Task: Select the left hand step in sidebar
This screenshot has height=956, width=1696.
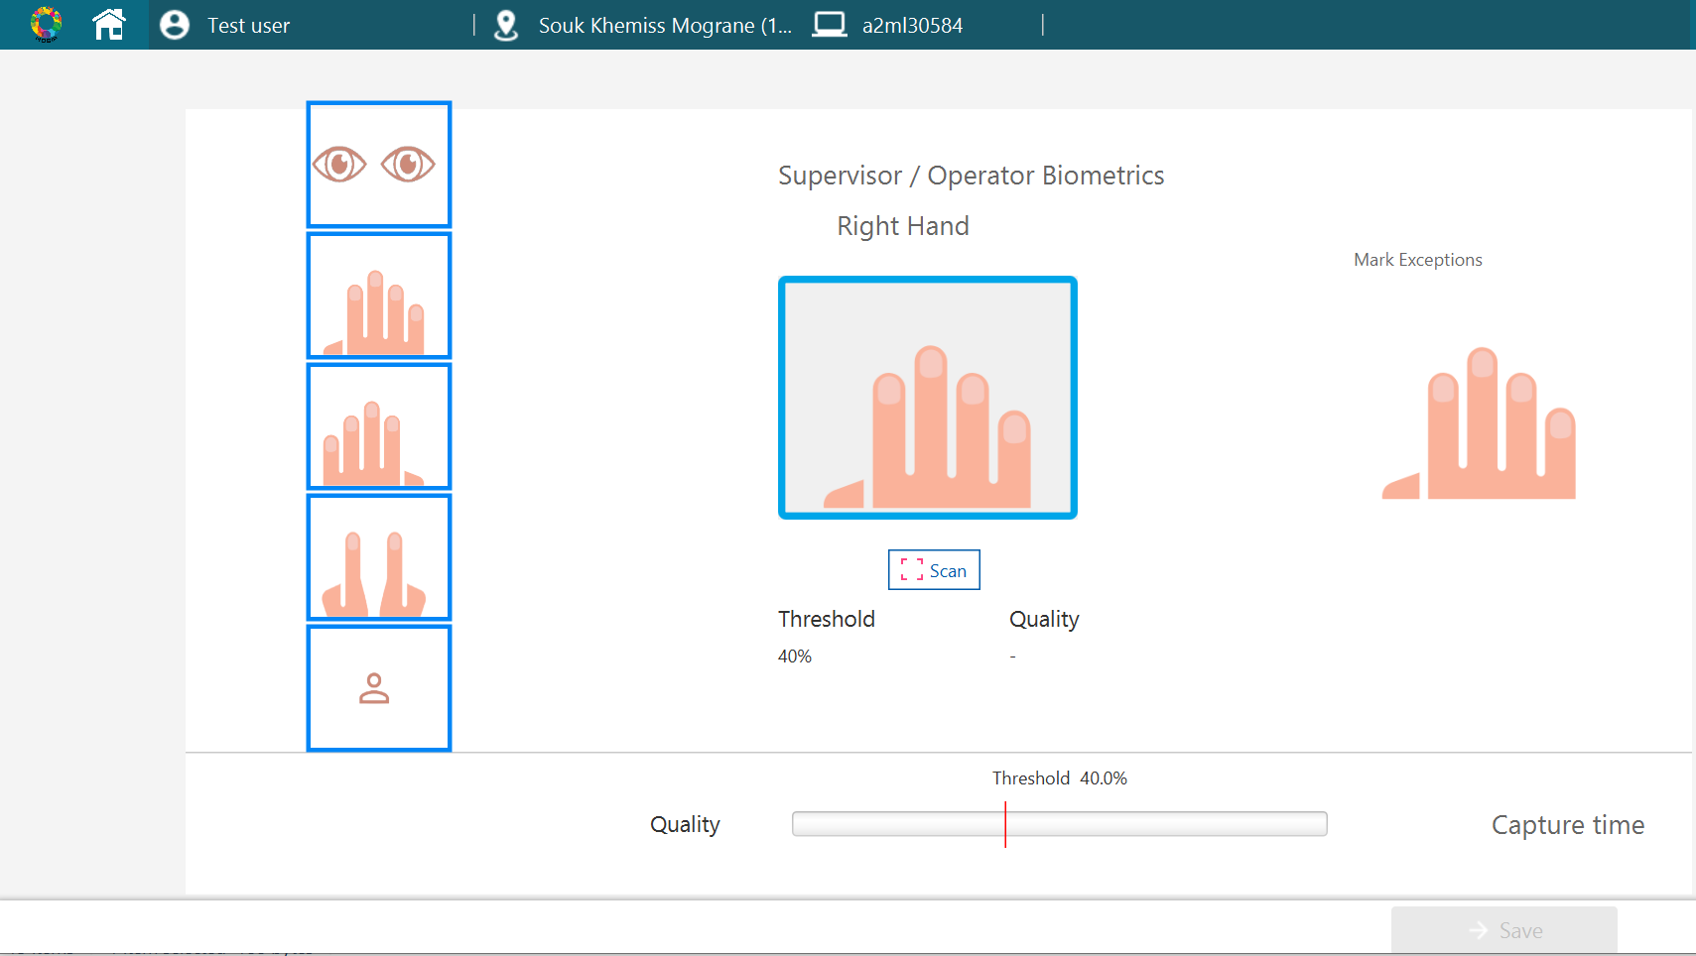Action: pos(379,426)
